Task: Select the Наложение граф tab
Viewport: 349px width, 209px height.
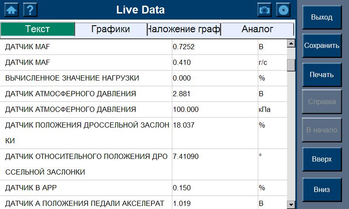Action: click(x=184, y=29)
